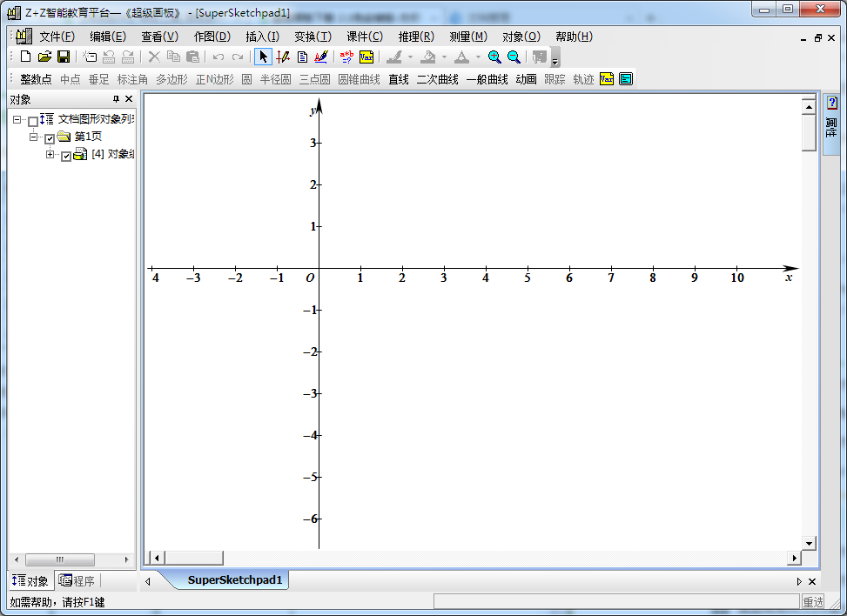Click the Open file folder icon
The width and height of the screenshot is (847, 616).
45,57
